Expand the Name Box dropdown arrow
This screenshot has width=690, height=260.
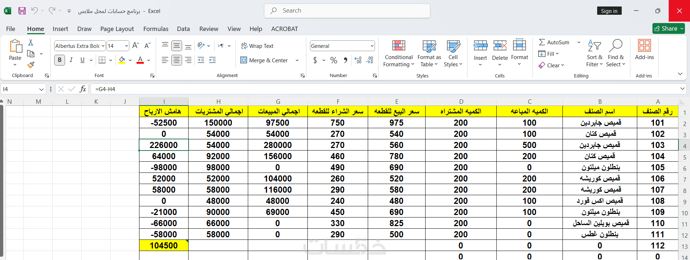[41, 89]
